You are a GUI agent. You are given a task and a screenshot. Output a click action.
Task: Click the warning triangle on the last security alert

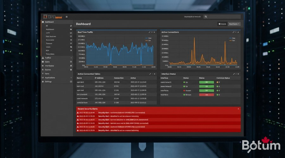click(x=78, y=131)
